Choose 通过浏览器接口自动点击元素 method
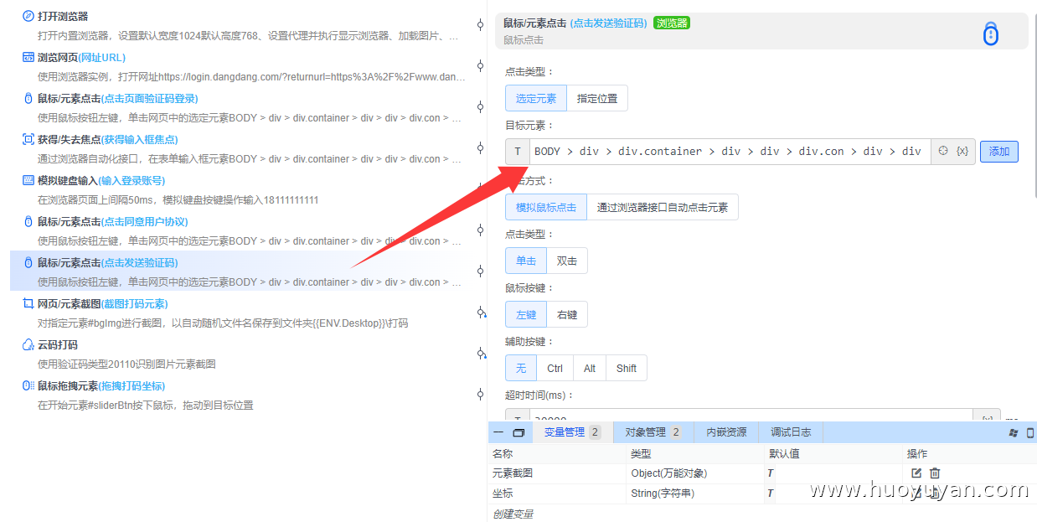 pos(663,207)
